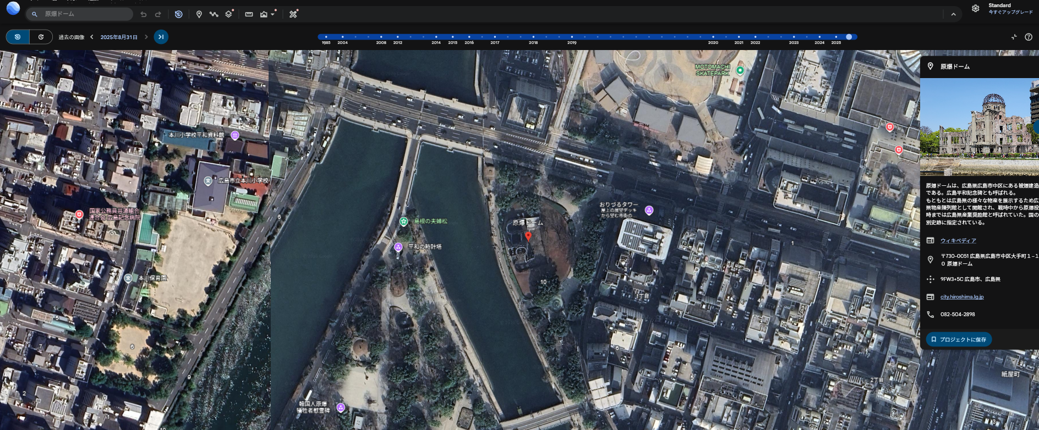
Task: Open the ウィキペディア link
Action: [x=958, y=241]
